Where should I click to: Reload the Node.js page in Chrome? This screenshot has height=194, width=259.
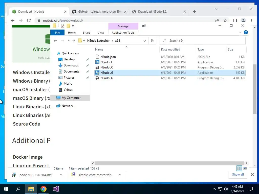(29, 20)
